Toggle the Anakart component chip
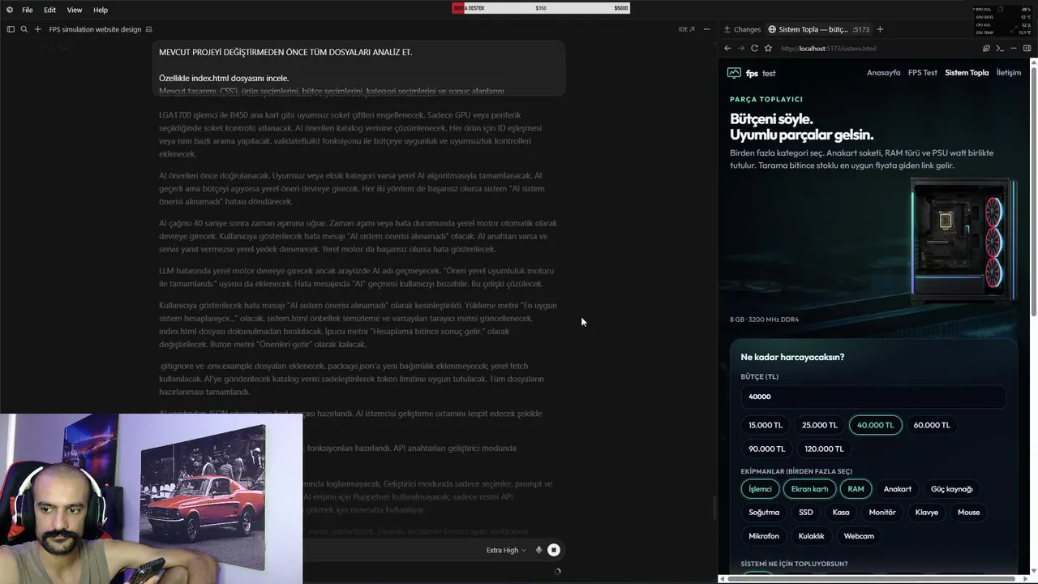The width and height of the screenshot is (1038, 584). (x=897, y=489)
